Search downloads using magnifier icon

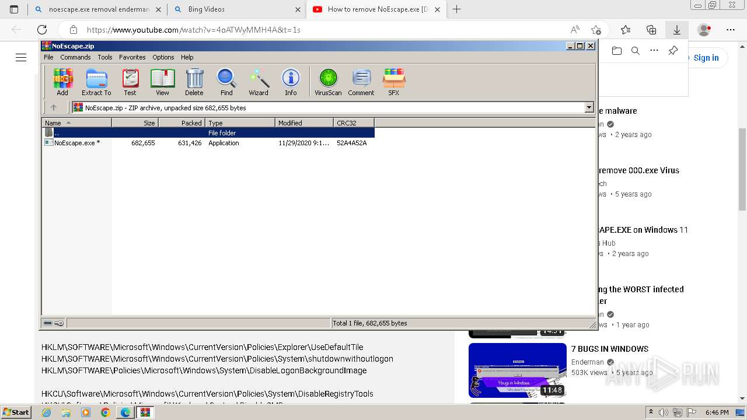(x=636, y=51)
